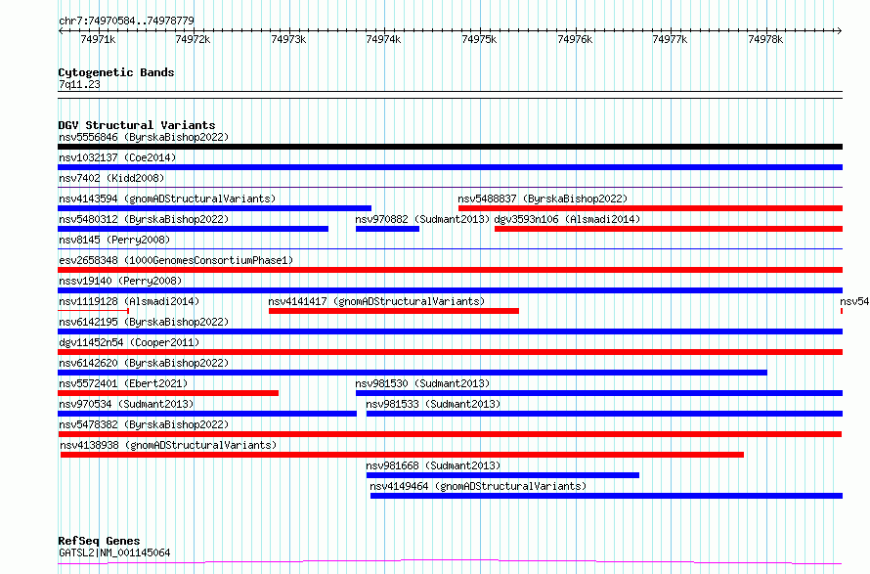Click the 74971k ruler position
Image resolution: width=870 pixels, height=574 pixels.
pos(98,39)
